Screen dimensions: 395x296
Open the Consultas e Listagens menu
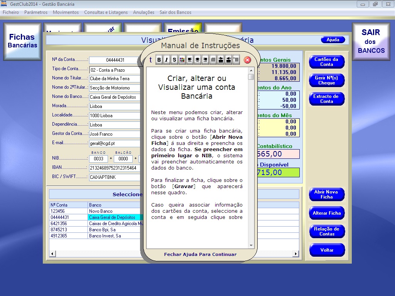106,12
